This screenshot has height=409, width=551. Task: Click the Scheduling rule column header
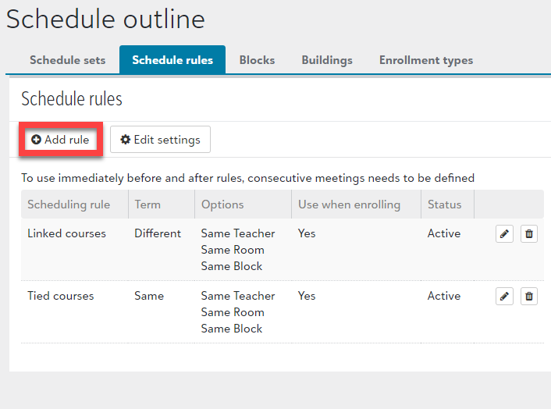coord(69,204)
